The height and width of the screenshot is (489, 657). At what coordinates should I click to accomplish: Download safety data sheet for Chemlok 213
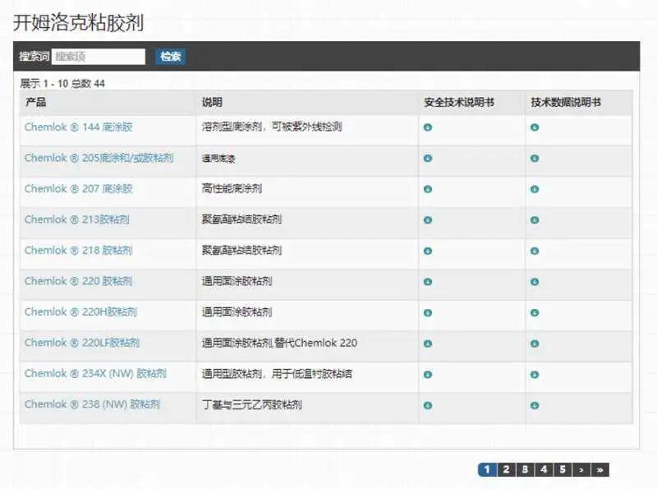[x=427, y=219]
